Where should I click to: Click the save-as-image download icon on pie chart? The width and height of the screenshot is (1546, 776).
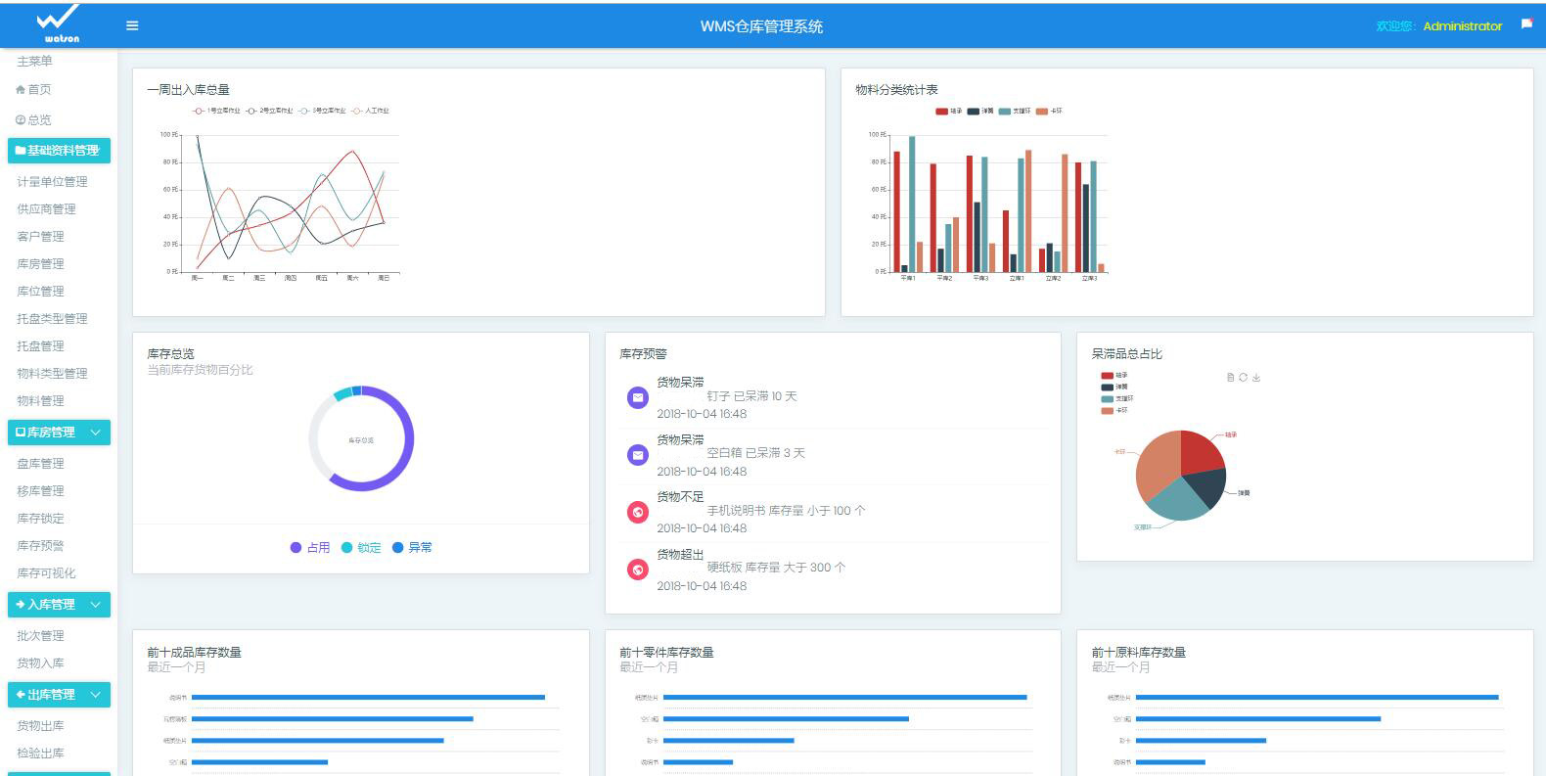click(1256, 377)
